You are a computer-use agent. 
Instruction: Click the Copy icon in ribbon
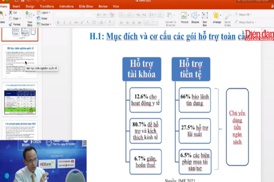click(11, 18)
